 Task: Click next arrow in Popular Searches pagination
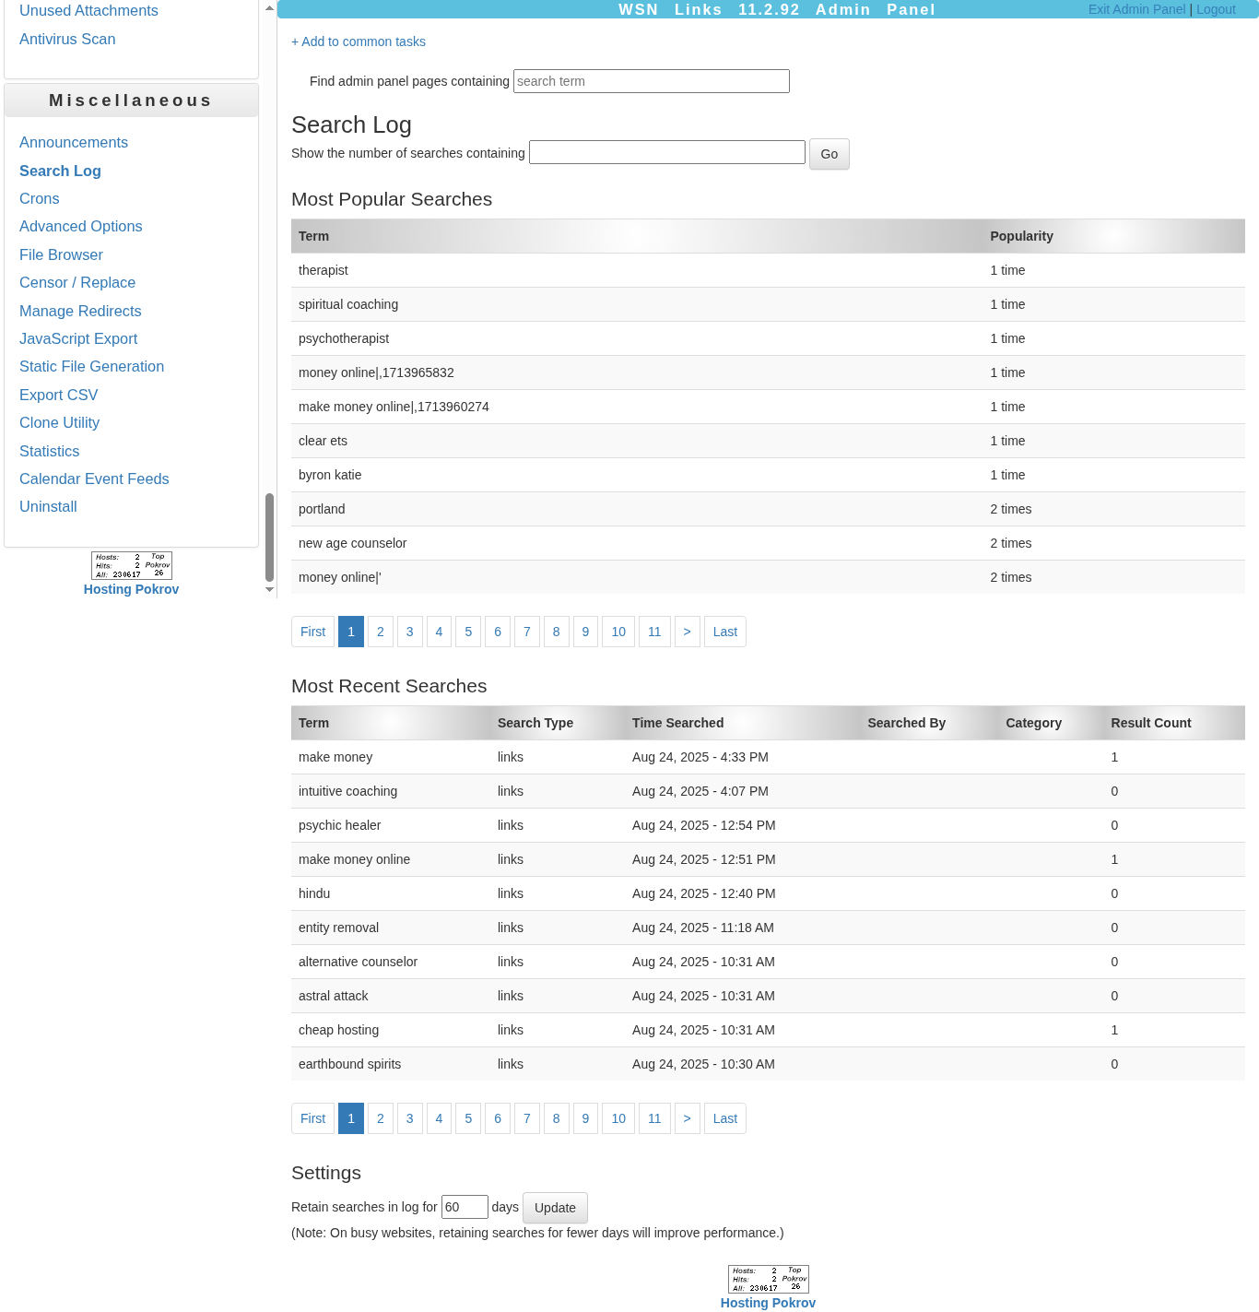coord(687,632)
